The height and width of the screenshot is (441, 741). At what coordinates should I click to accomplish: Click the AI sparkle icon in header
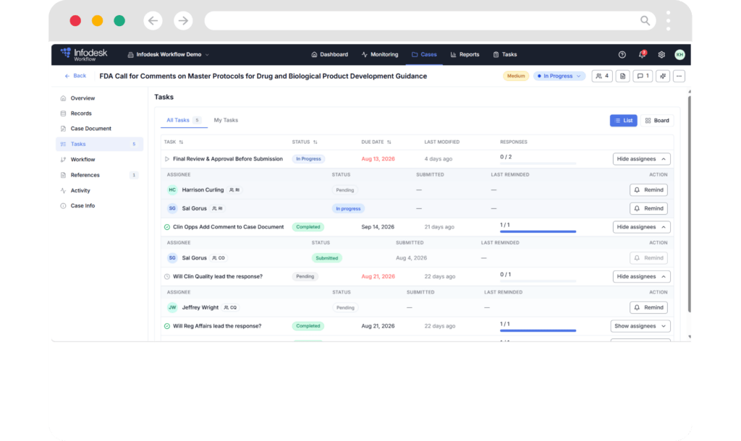tap(663, 76)
